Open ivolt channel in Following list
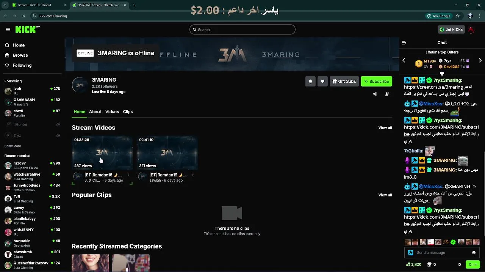The width and height of the screenshot is (485, 272). [x=32, y=91]
